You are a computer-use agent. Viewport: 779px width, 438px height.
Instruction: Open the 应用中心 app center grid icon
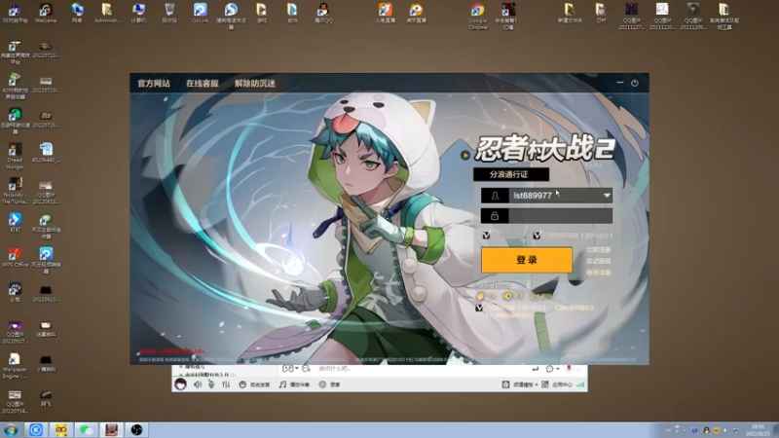coord(545,384)
